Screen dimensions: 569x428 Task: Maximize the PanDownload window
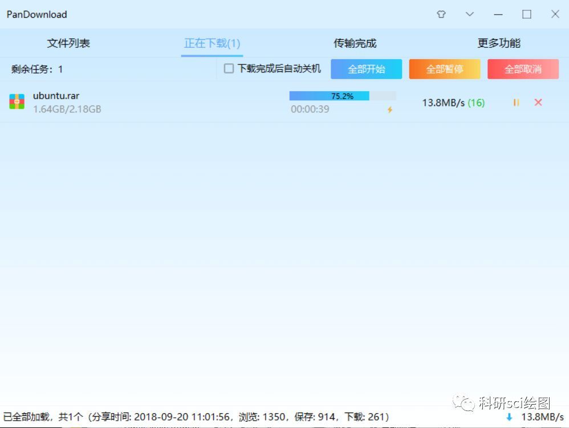tap(527, 14)
